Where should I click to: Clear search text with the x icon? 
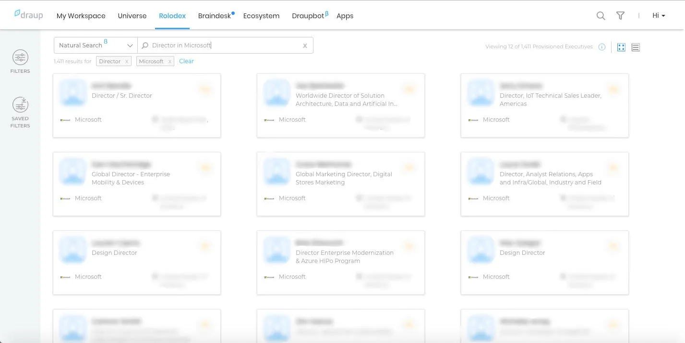click(305, 46)
